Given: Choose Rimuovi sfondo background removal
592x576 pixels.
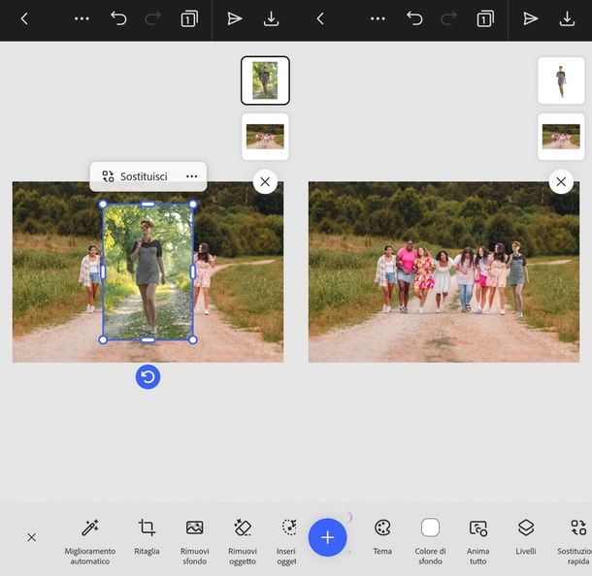Looking at the screenshot, I should point(194,541).
